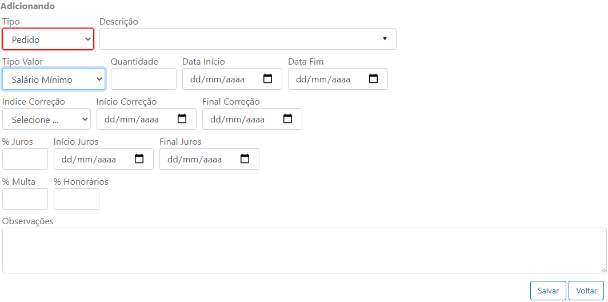Click inside the Observações text area

(x=305, y=251)
